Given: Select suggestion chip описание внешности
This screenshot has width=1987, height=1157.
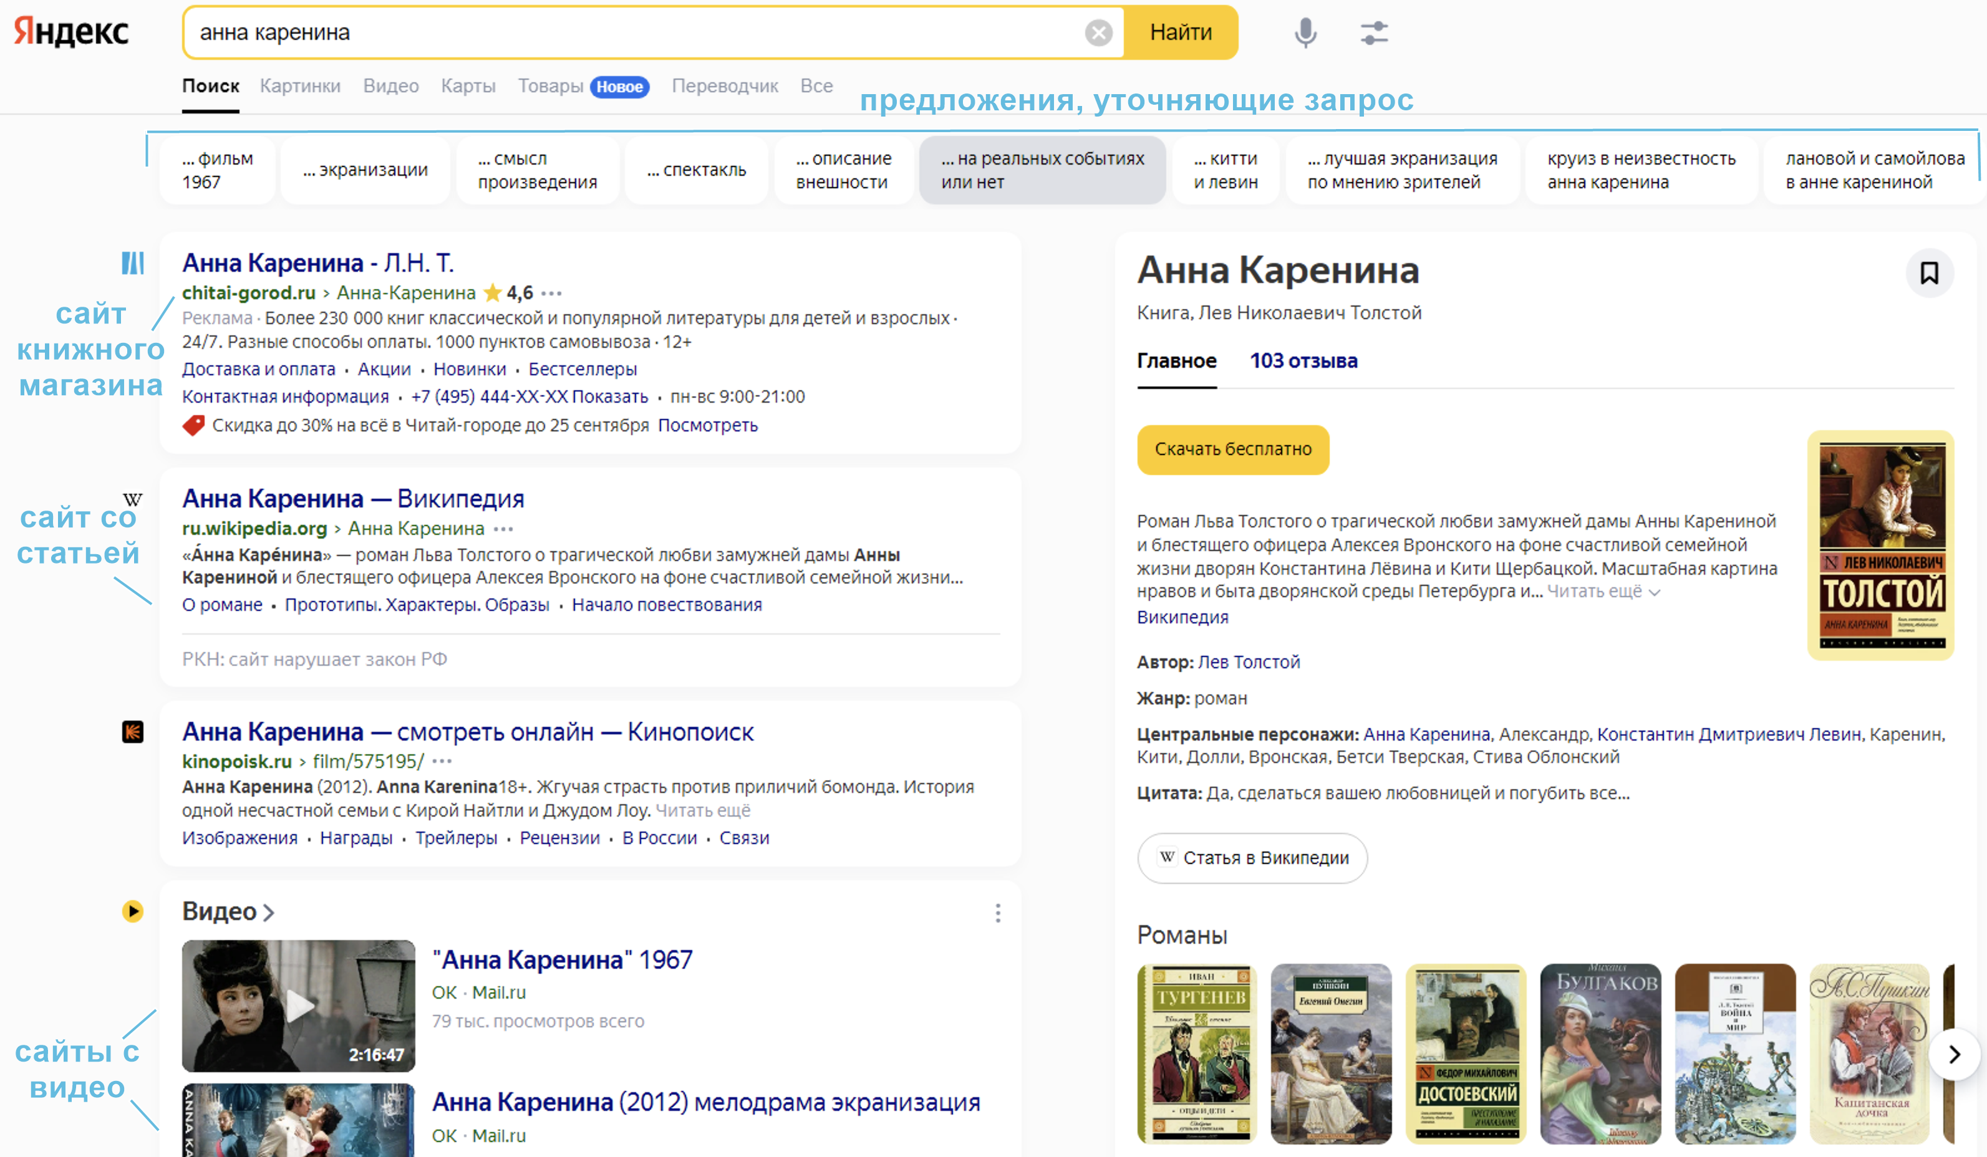Looking at the screenshot, I should pyautogui.click(x=843, y=170).
